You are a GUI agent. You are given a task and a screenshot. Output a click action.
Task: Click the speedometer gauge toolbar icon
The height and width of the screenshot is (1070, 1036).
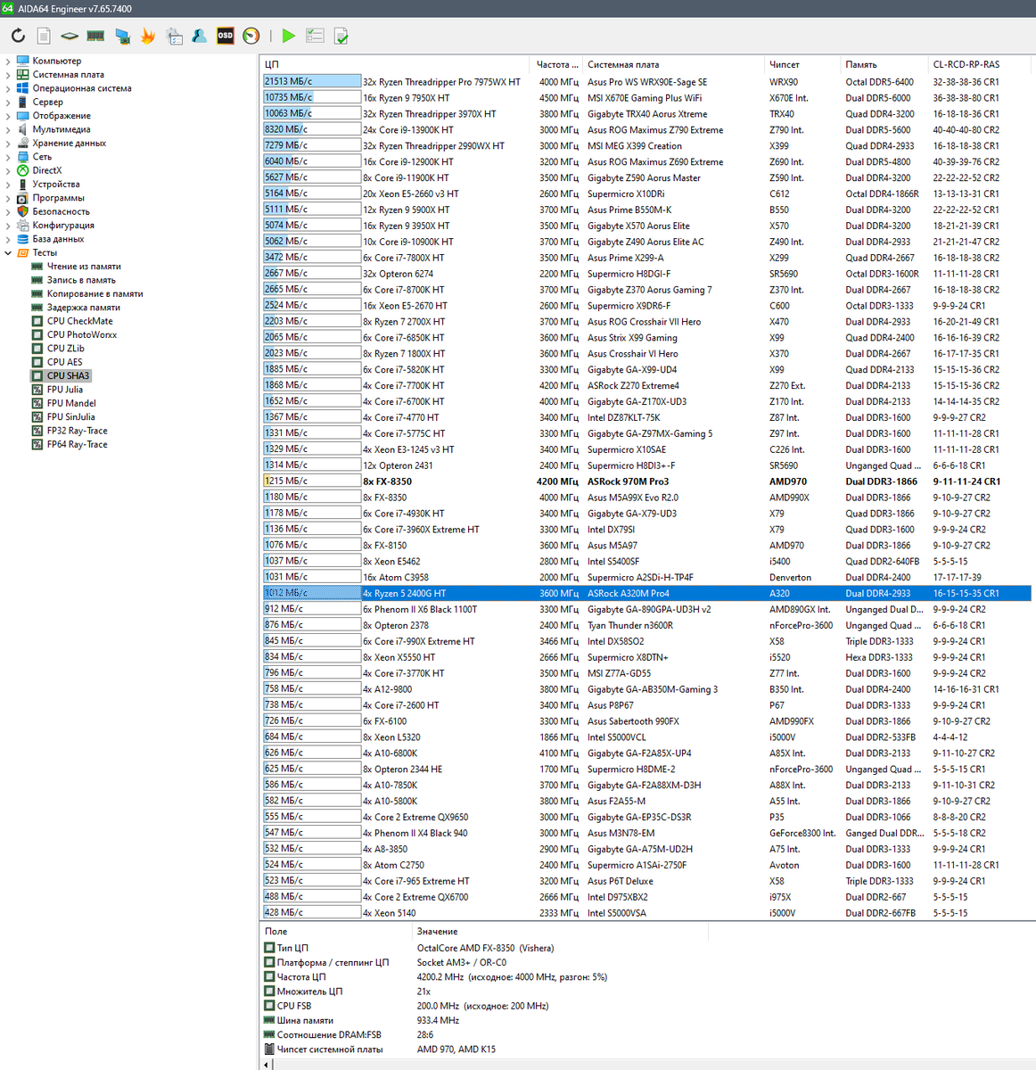pos(251,36)
